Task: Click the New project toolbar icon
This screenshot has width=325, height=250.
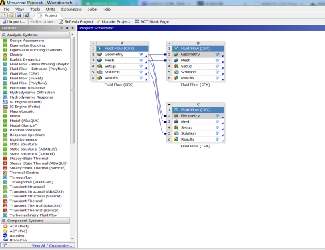Action: tap(3, 15)
